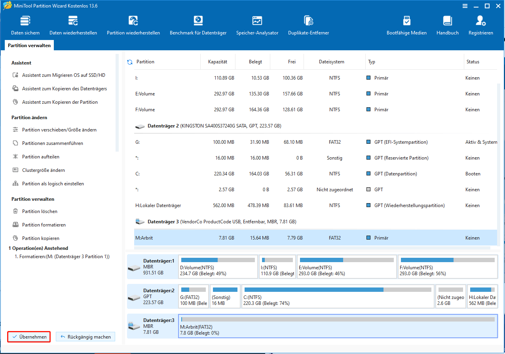Select C: partition row
505x354 pixels.
315,174
